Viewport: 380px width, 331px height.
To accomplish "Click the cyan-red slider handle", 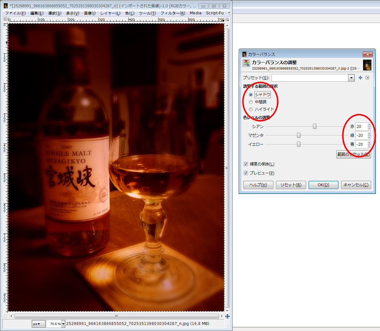I will (x=315, y=127).
